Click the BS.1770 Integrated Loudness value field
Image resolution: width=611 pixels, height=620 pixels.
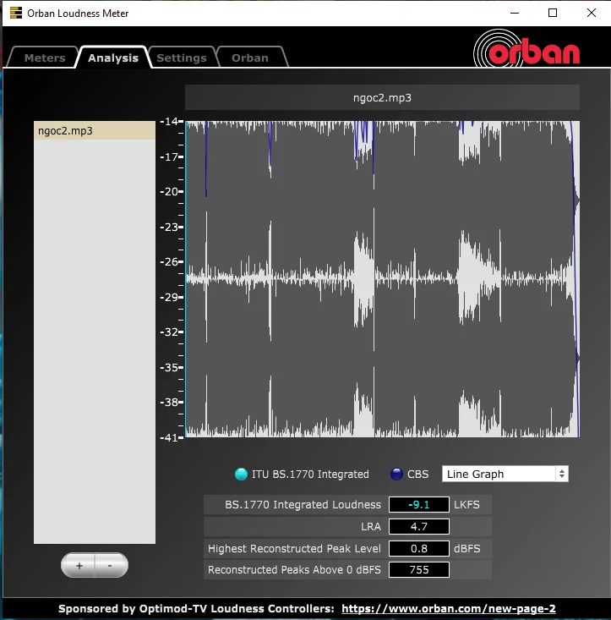click(x=418, y=504)
